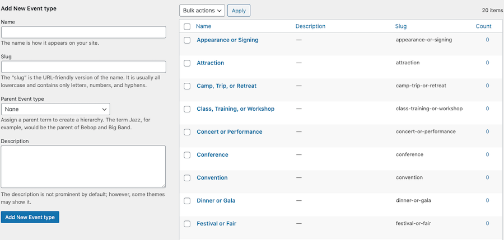Click the Add New Event type button

pos(30,217)
